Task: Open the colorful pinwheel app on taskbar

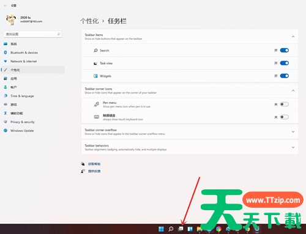Action: (218, 229)
